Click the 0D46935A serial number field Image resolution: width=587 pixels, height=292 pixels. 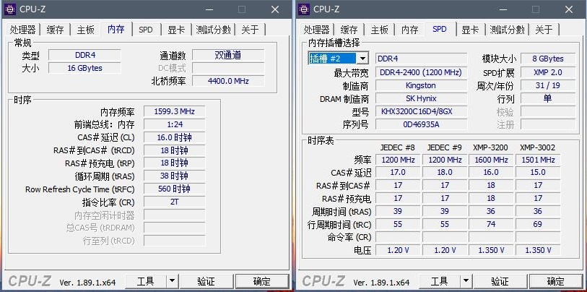pyautogui.click(x=421, y=124)
